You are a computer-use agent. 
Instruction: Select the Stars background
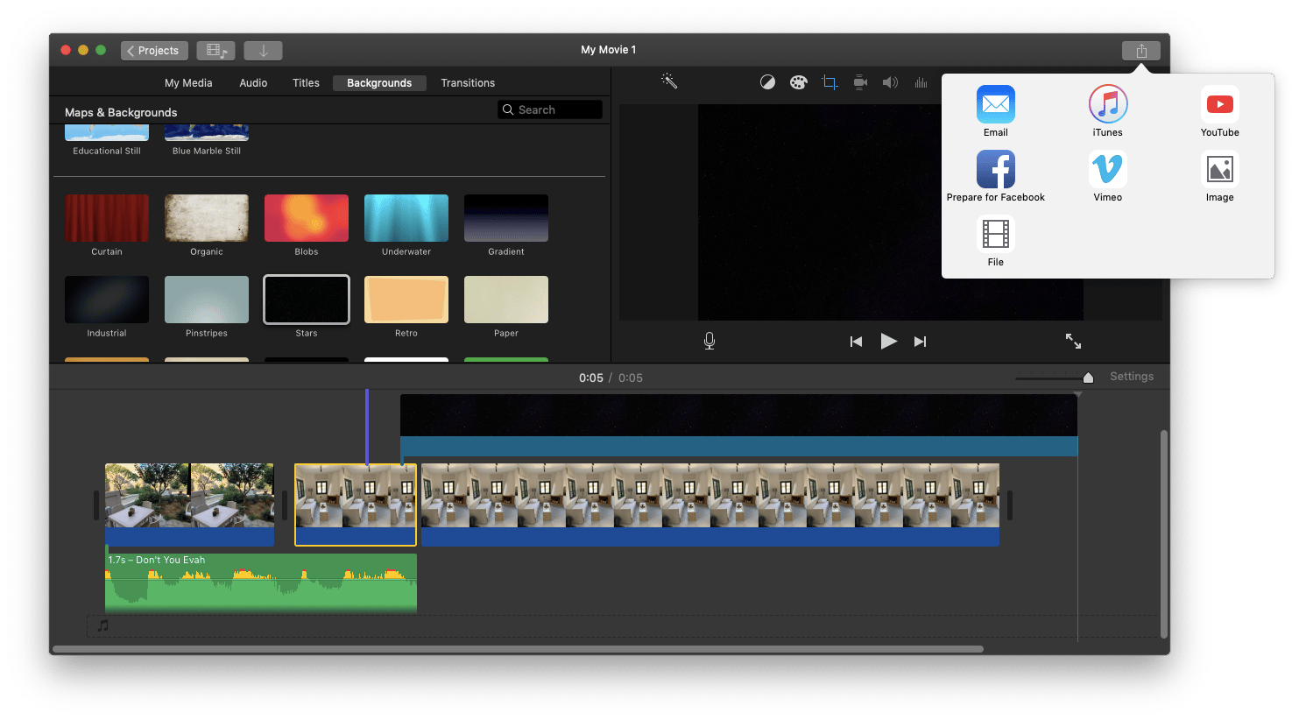point(307,300)
